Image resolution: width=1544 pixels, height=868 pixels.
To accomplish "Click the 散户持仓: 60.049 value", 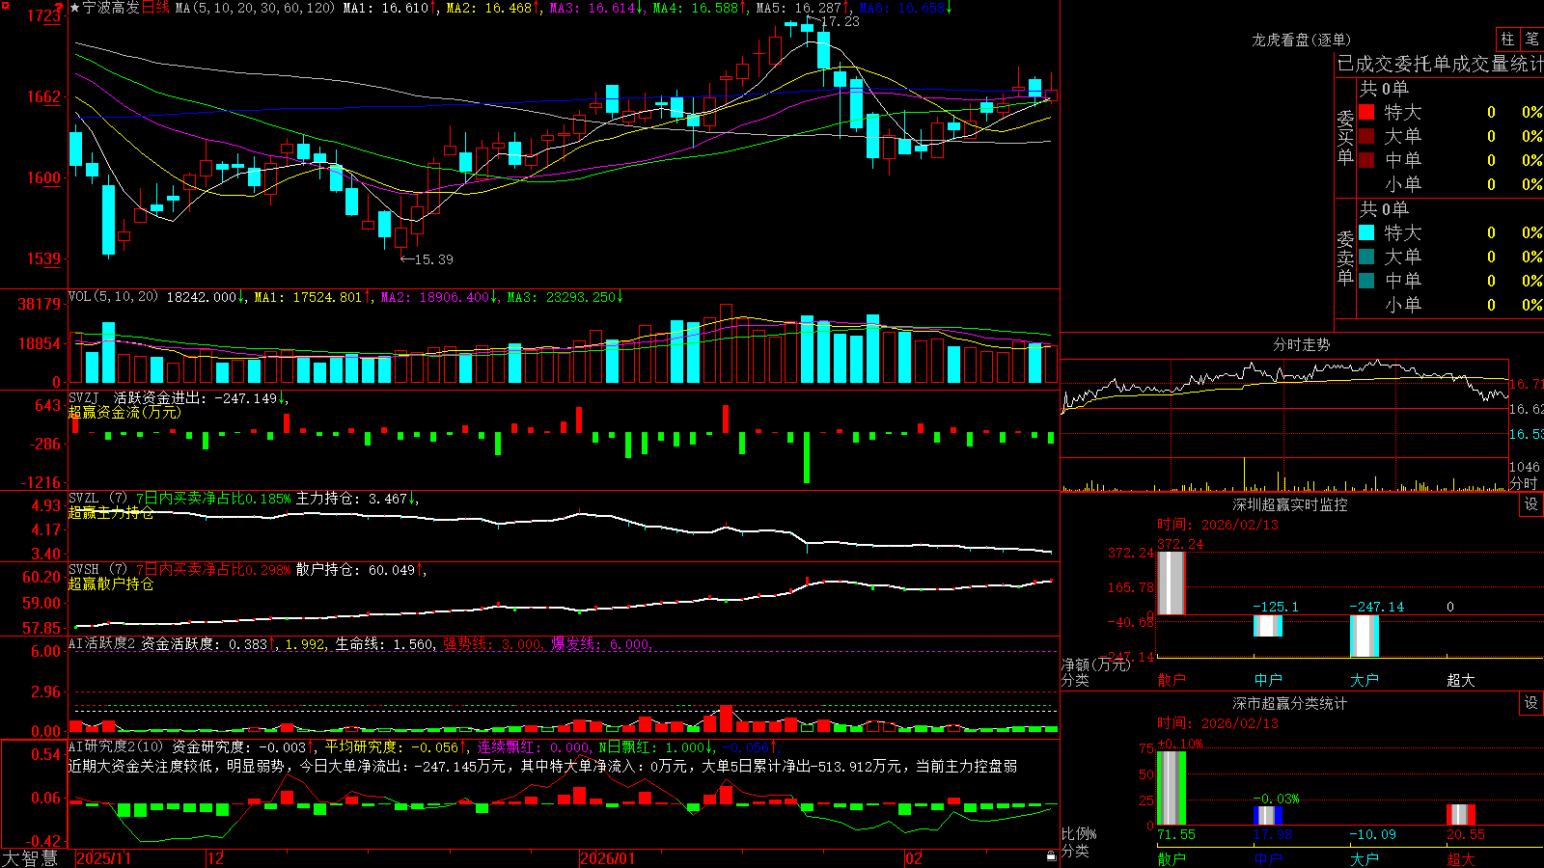I will click(x=359, y=570).
